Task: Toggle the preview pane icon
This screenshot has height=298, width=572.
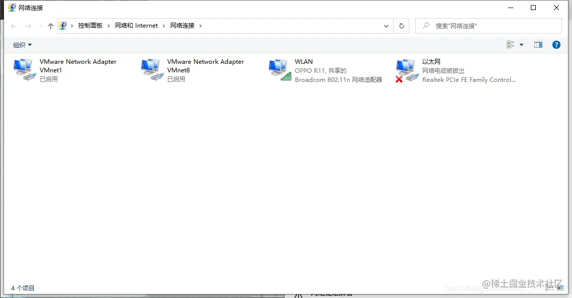Action: 538,45
